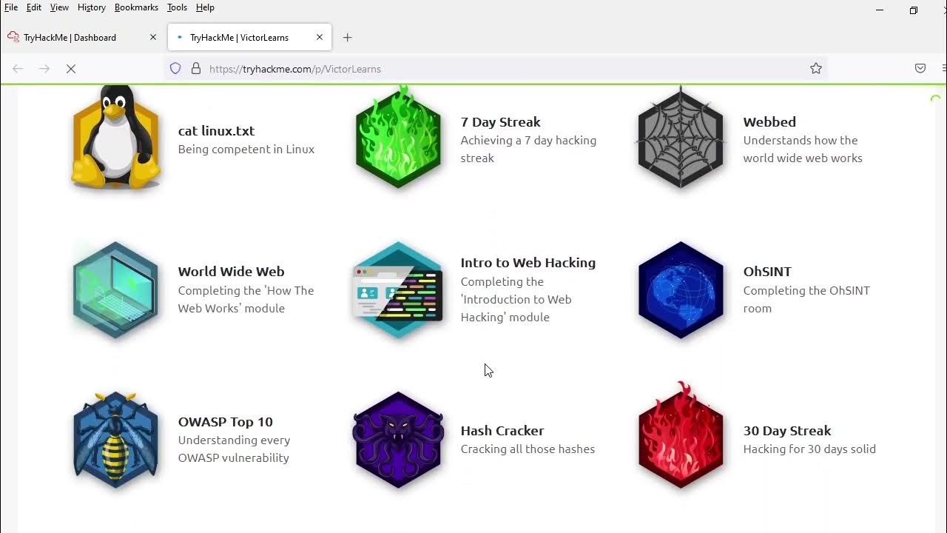Viewport: 947px width, 533px height.
Task: Open a new tab with plus button
Action: pyautogui.click(x=348, y=38)
